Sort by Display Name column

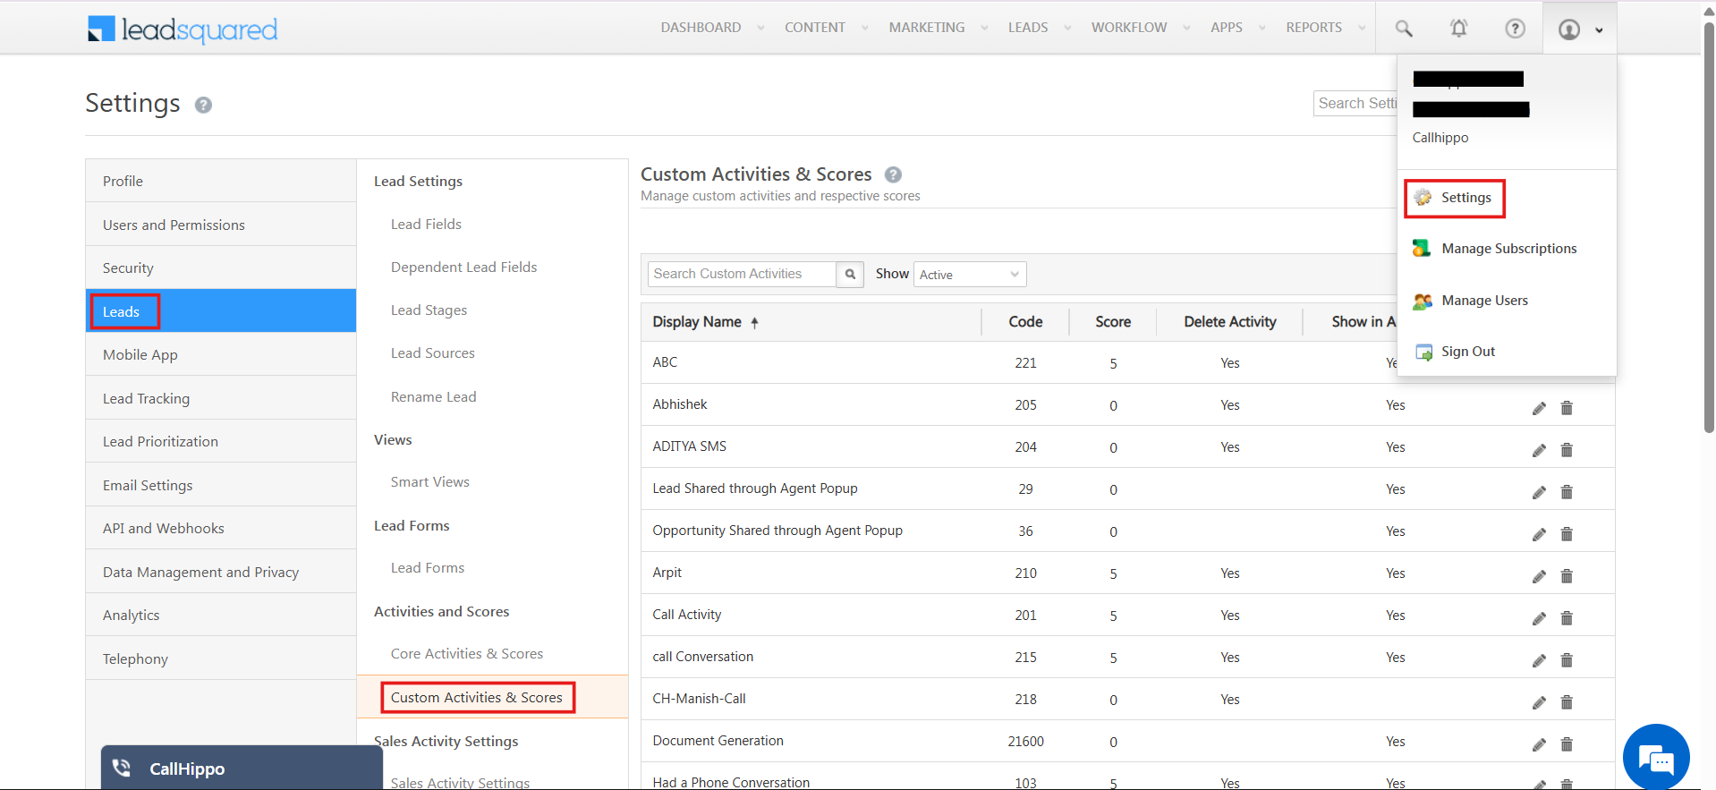tap(705, 322)
